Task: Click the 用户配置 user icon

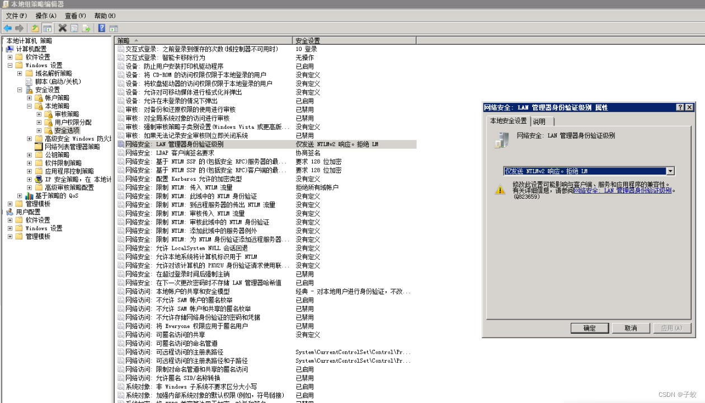Action: 10,212
